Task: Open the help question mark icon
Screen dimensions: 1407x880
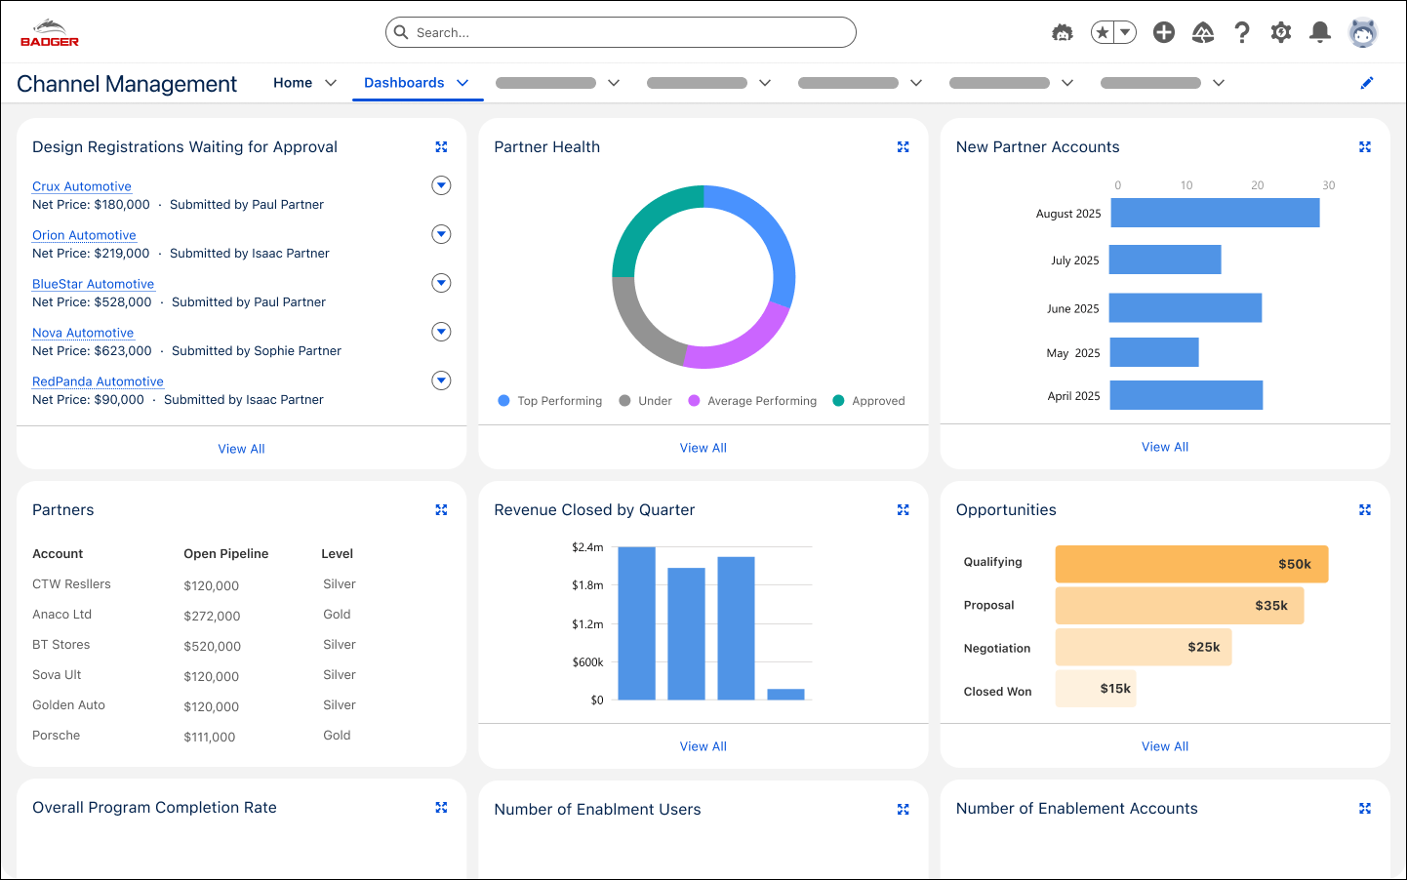Action: tap(1242, 32)
